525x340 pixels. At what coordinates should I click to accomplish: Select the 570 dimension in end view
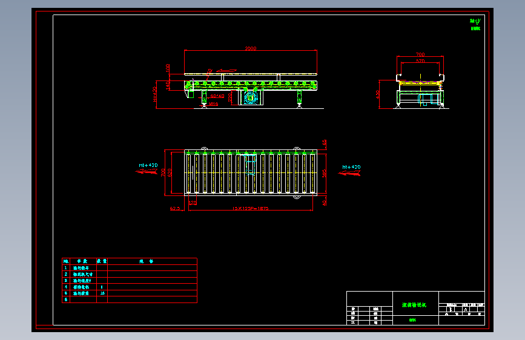click(x=420, y=61)
